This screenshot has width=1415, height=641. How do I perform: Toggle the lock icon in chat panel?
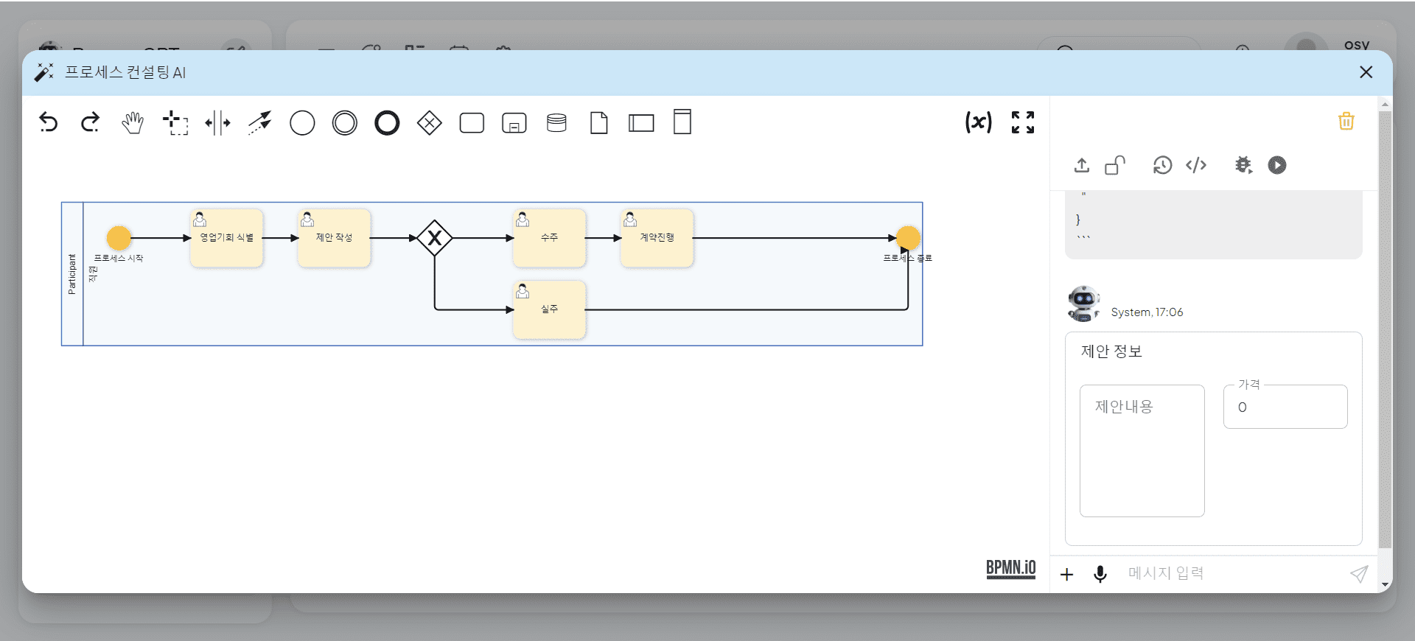(1115, 165)
